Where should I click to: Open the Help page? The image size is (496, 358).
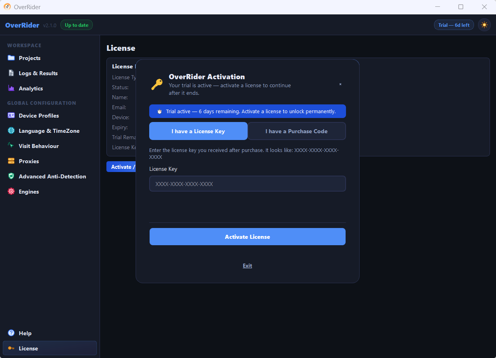[50, 333]
